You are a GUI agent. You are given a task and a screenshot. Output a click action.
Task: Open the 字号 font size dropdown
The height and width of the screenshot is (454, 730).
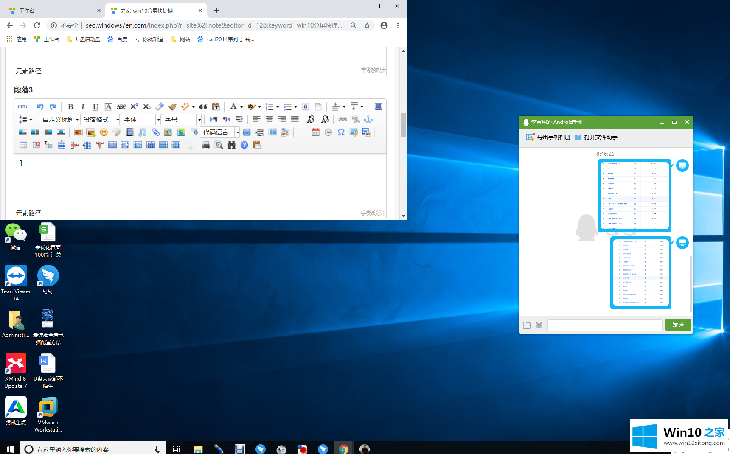pyautogui.click(x=182, y=120)
